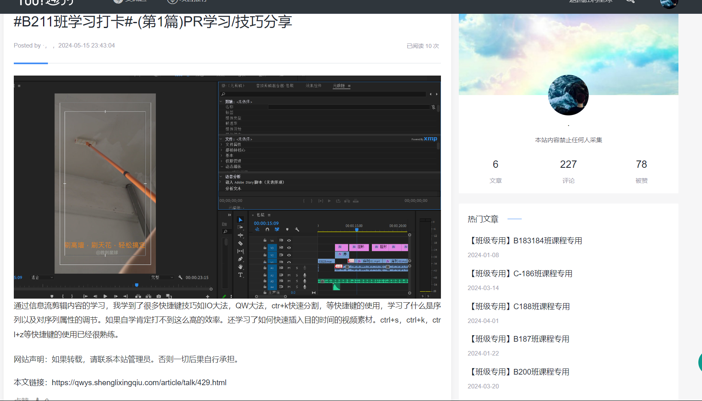
Task: Click the timeline playhead at 00:00:15:09
Action: click(x=357, y=230)
